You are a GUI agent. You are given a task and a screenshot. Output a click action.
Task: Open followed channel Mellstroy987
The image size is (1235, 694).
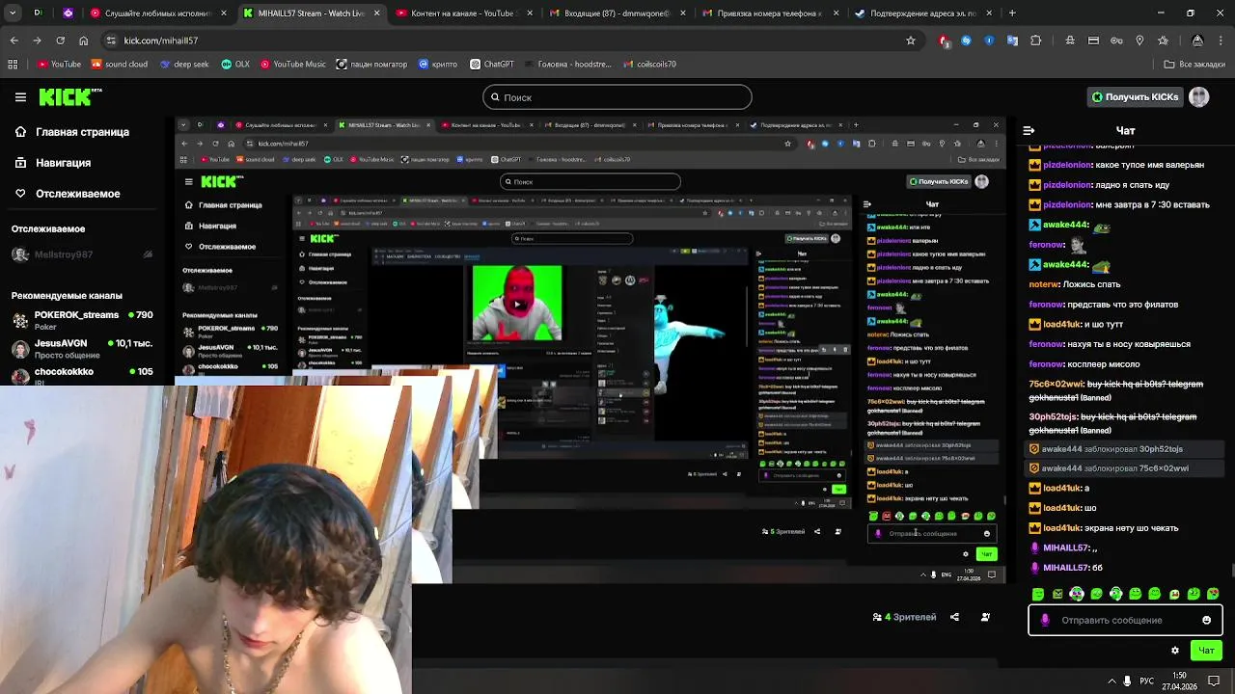82,254
